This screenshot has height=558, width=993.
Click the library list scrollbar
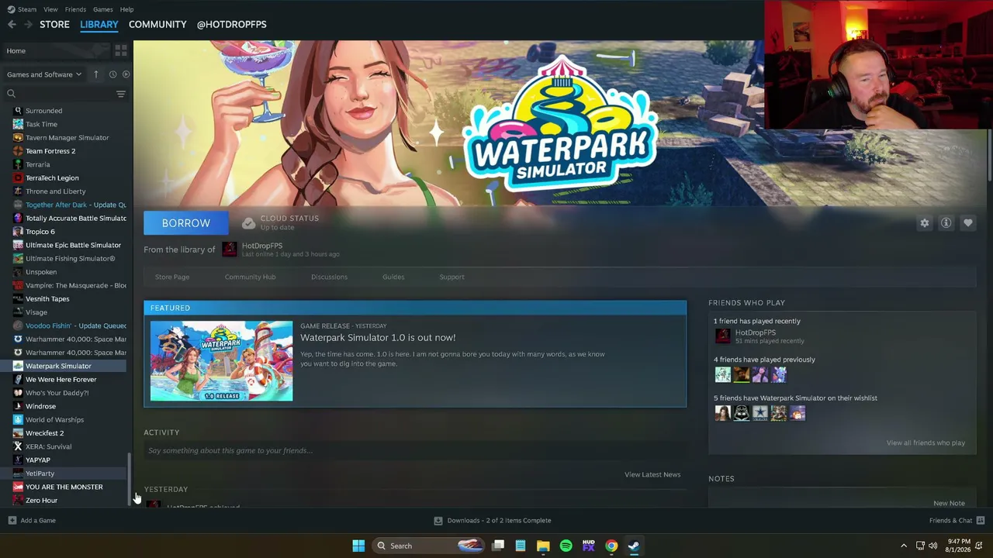click(130, 478)
